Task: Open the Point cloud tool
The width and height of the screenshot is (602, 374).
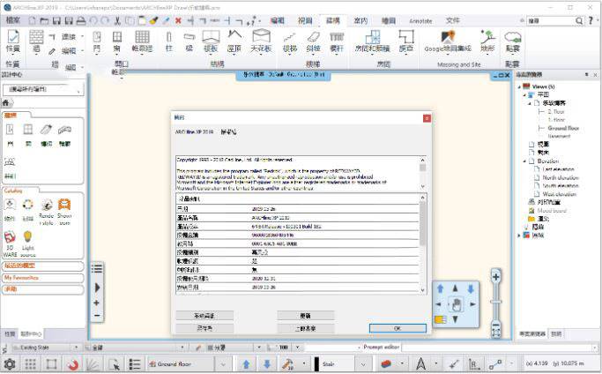Action: [513, 41]
